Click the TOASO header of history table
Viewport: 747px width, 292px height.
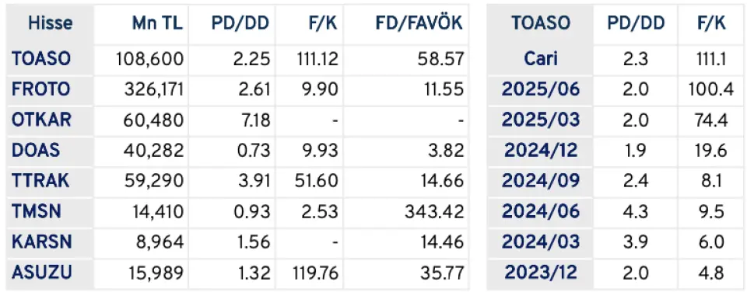[541, 23]
